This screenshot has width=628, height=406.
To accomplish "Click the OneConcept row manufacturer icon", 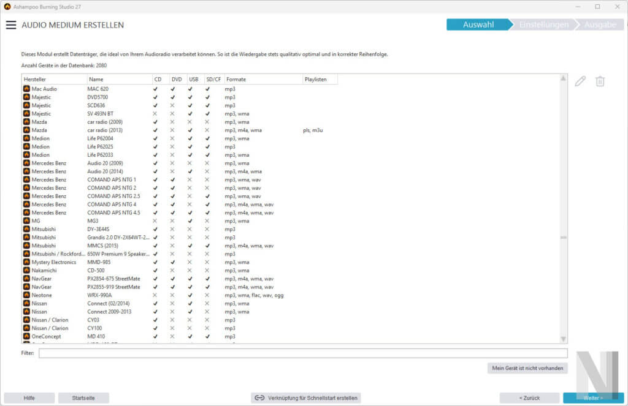I will click(x=26, y=336).
